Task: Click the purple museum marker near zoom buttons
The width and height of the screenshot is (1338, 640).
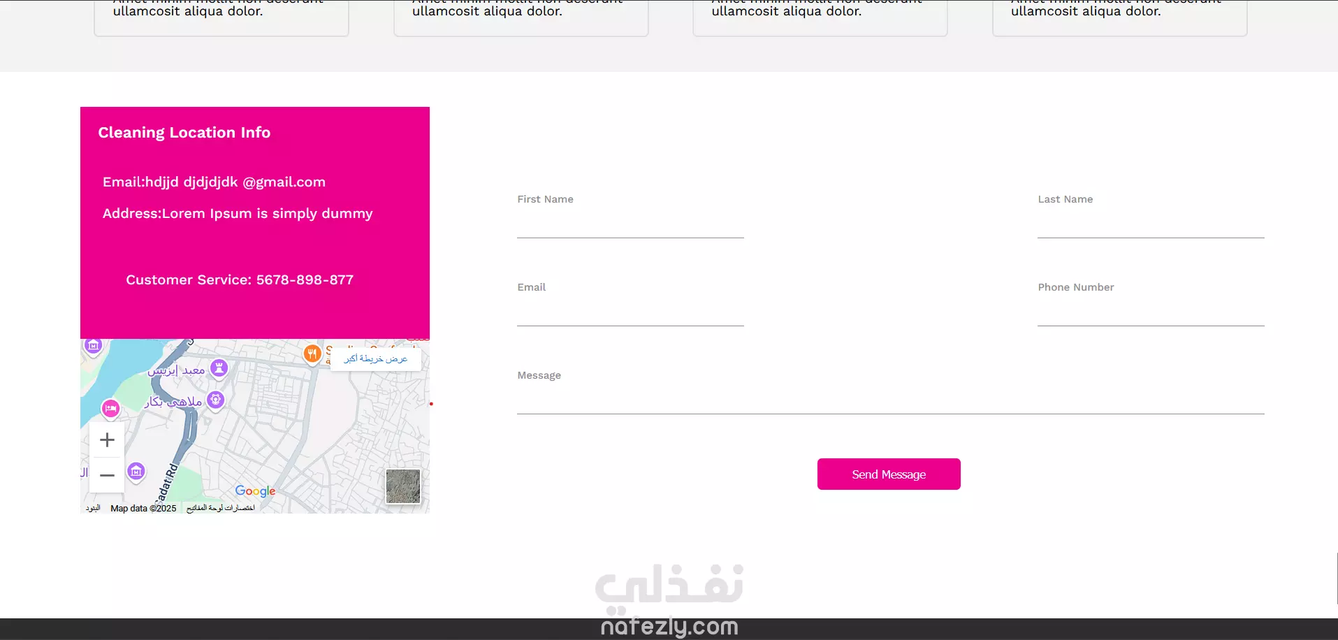Action: tap(136, 472)
